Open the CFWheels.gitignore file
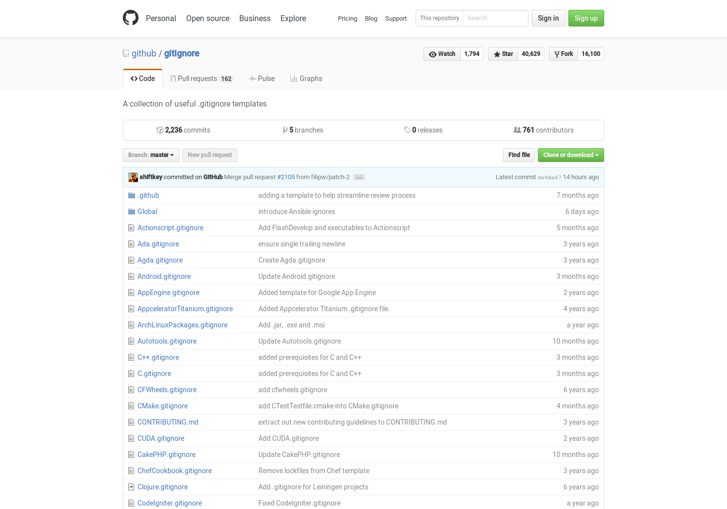The height and width of the screenshot is (509, 727). click(167, 390)
